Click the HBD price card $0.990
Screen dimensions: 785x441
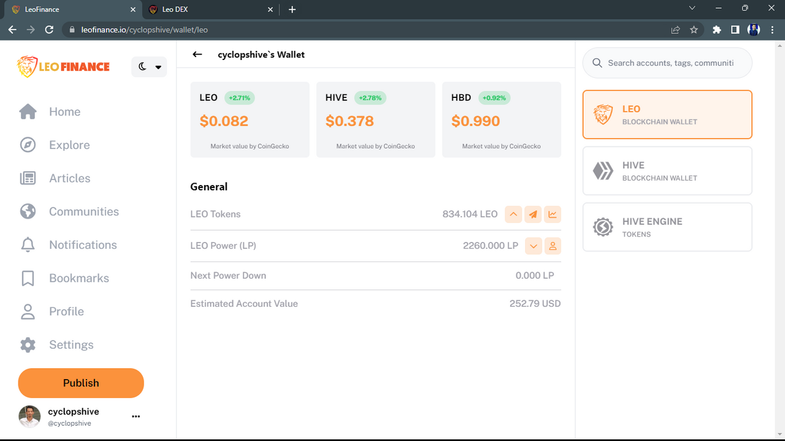(501, 119)
